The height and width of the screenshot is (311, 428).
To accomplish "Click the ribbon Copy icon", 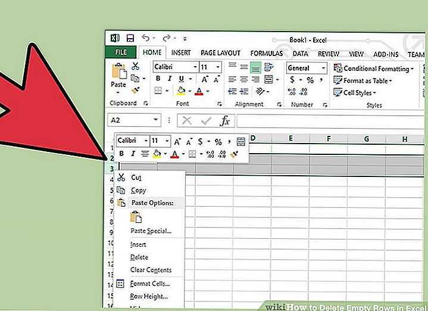I will 135,79.
